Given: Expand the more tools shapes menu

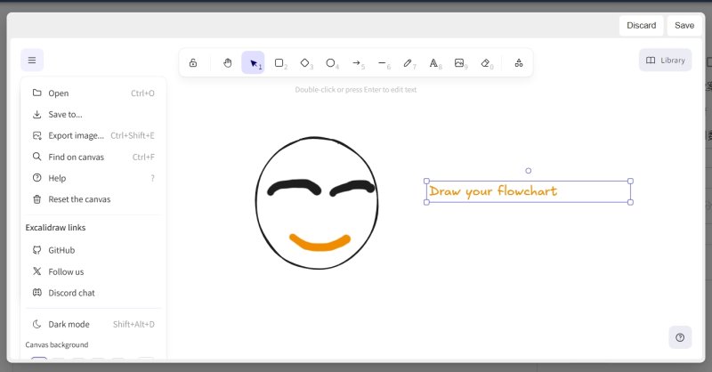Looking at the screenshot, I should point(519,63).
